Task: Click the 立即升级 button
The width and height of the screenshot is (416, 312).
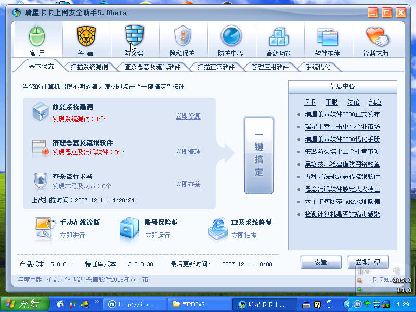Action: click(x=368, y=262)
